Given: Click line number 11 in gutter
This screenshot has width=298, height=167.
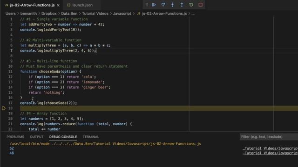Looking at the screenshot, I should pos(10,71).
